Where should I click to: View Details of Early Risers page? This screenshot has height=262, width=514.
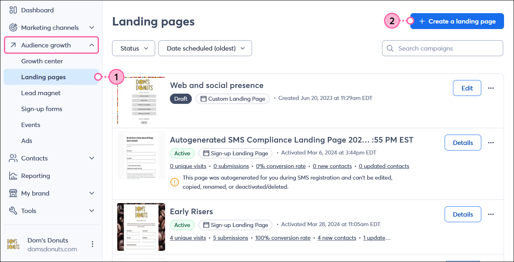click(463, 214)
